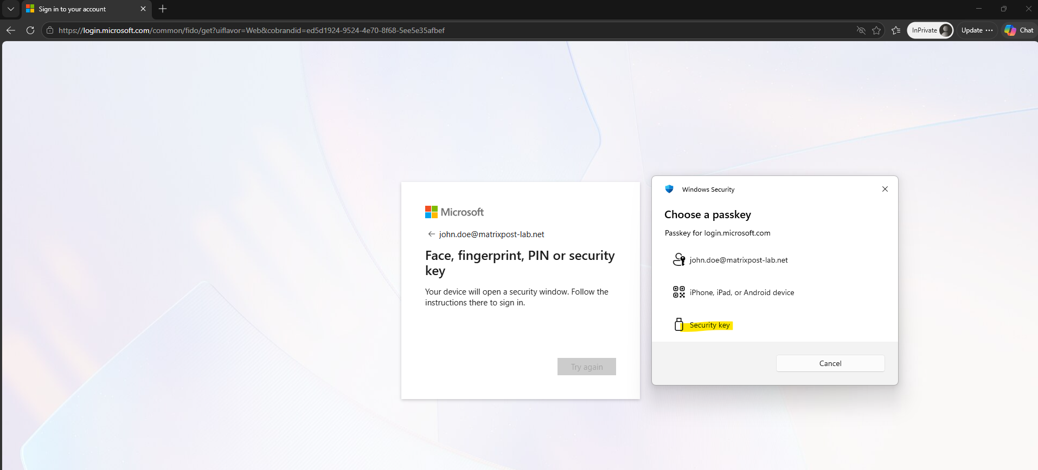Image resolution: width=1038 pixels, height=470 pixels.
Task: View site information lock icon
Action: (x=50, y=30)
